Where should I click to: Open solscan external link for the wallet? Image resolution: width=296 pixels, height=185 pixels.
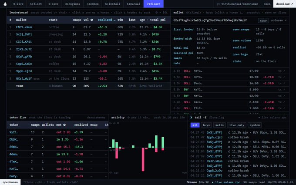click(279, 20)
